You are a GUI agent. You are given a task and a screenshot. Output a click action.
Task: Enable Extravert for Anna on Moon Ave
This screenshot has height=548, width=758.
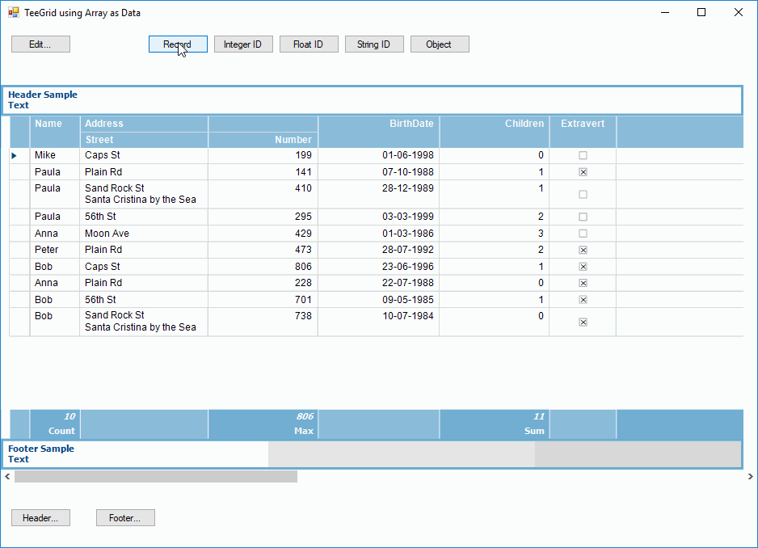coord(583,234)
